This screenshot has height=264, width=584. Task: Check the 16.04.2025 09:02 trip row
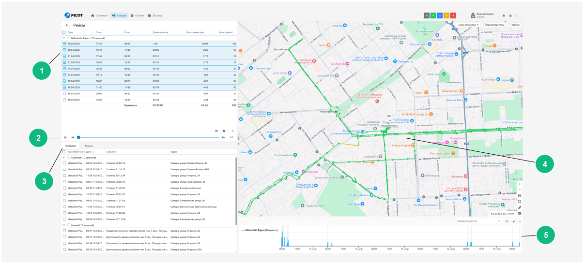[x=64, y=94]
